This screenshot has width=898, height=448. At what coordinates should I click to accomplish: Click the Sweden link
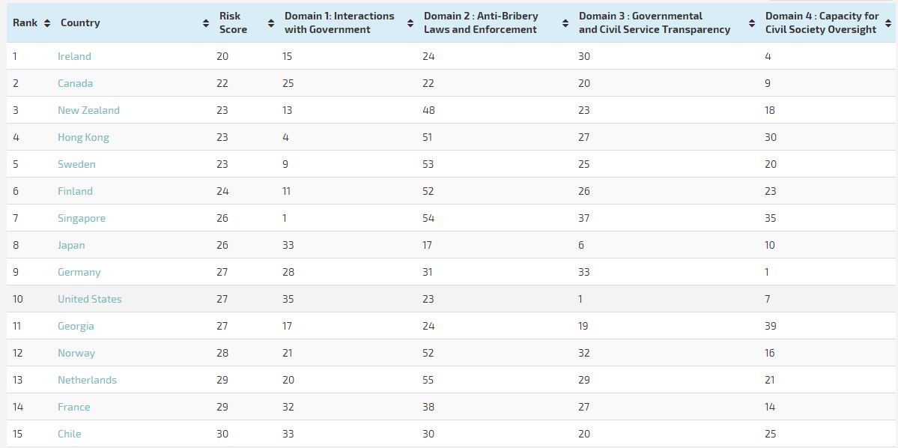pos(76,164)
